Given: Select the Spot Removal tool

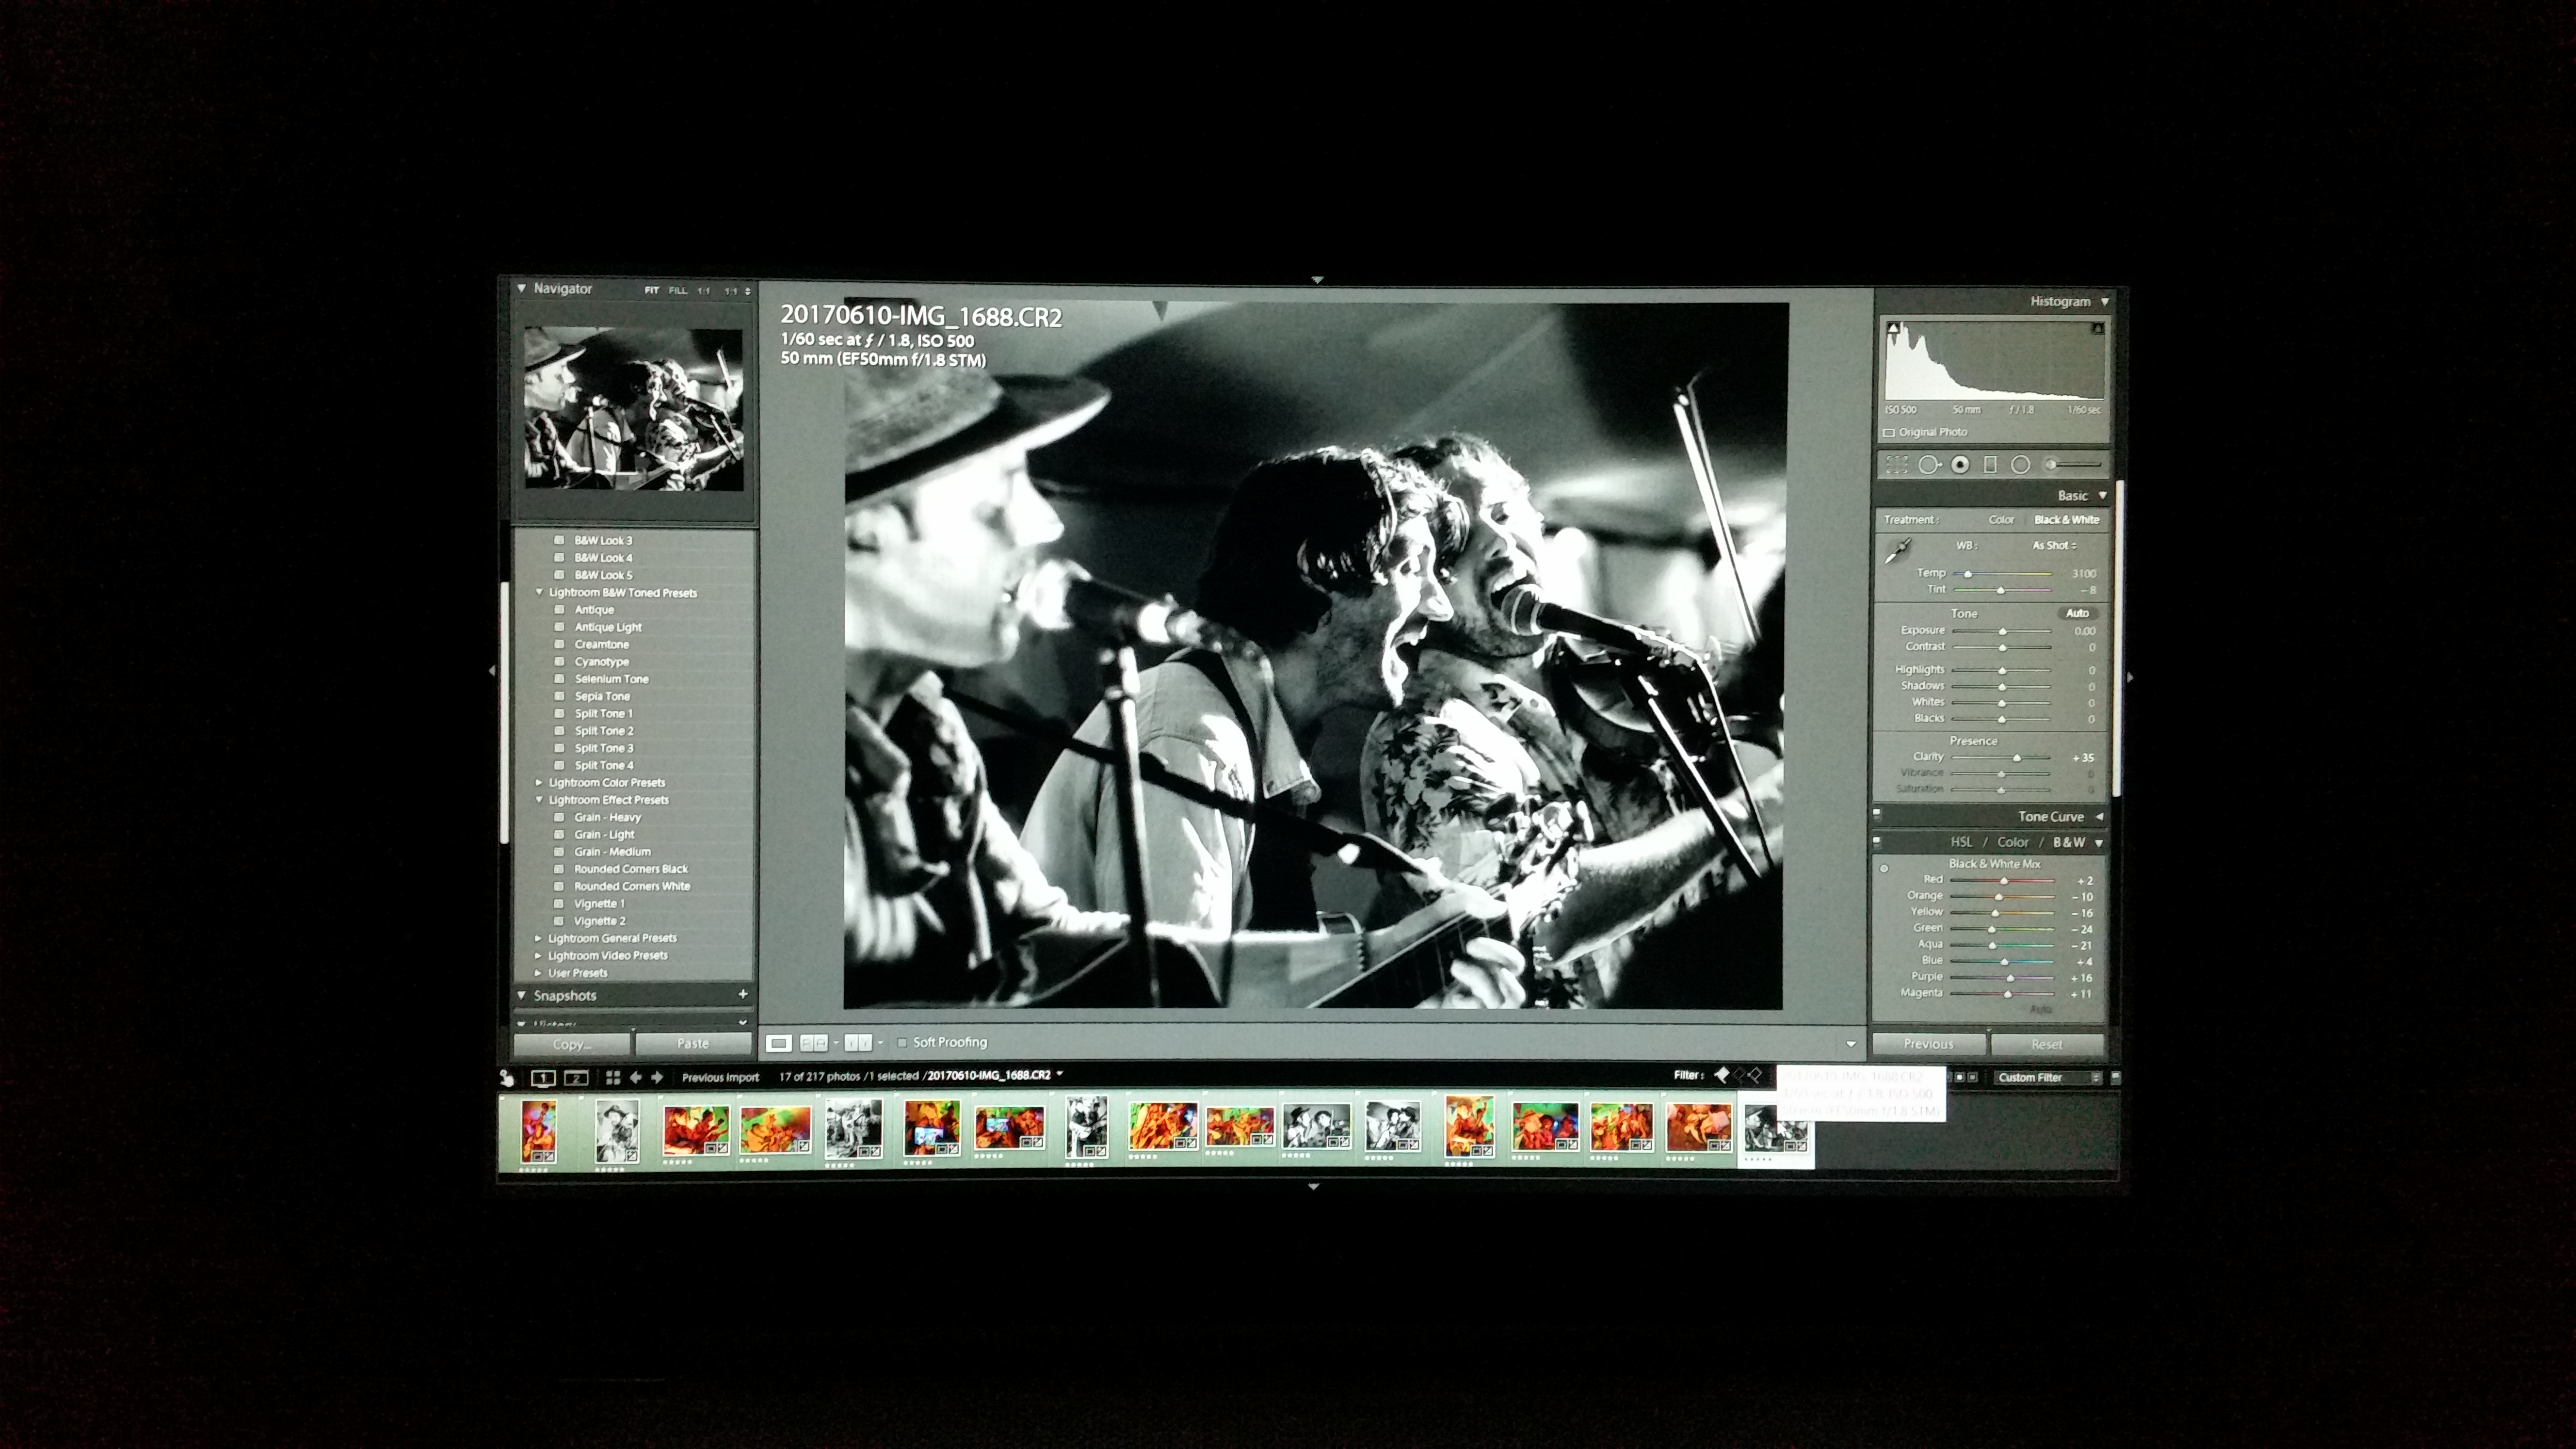Looking at the screenshot, I should [x=1929, y=464].
